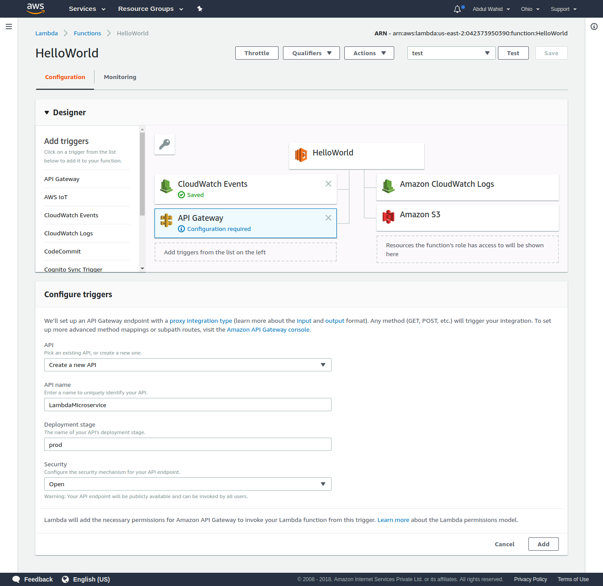
Task: Click the Cancel button
Action: point(505,544)
